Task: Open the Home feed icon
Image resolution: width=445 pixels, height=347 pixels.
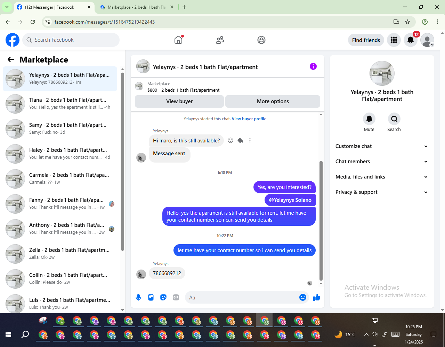Action: (178, 40)
